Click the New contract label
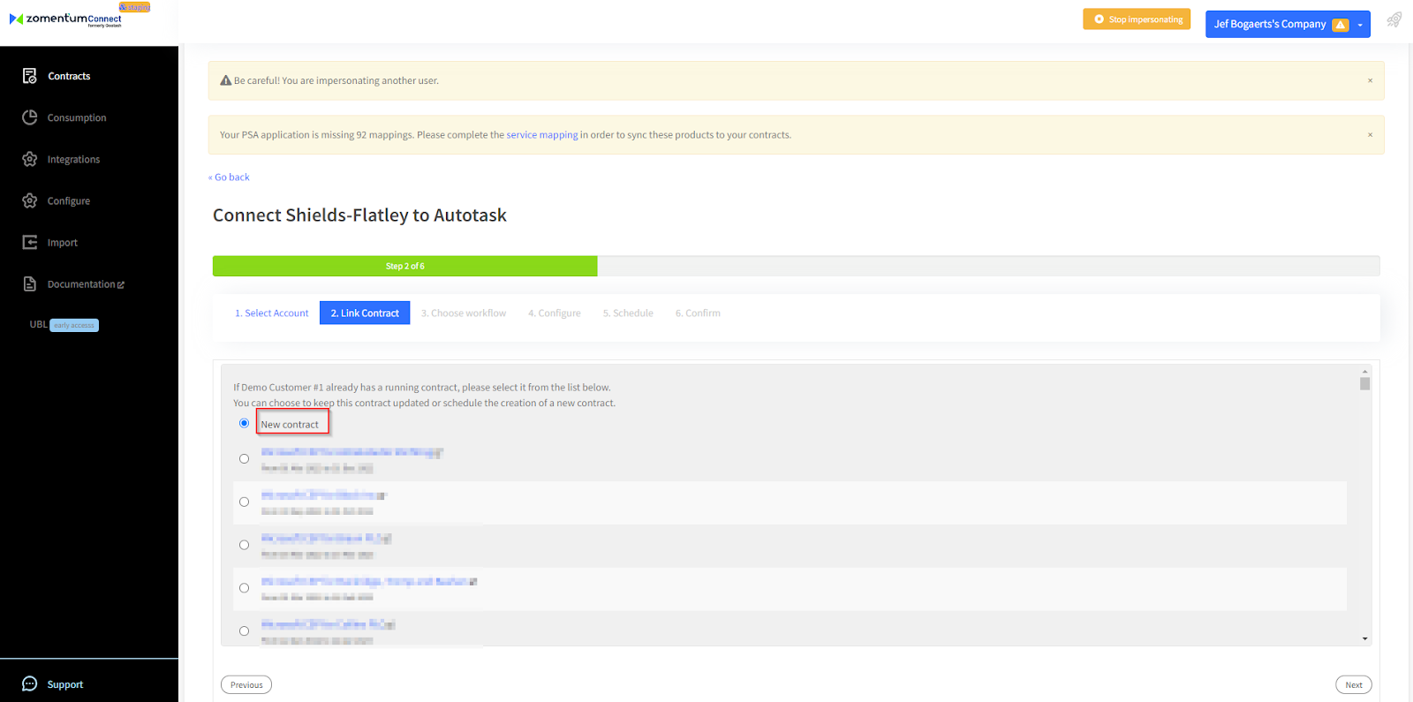 [x=290, y=425]
